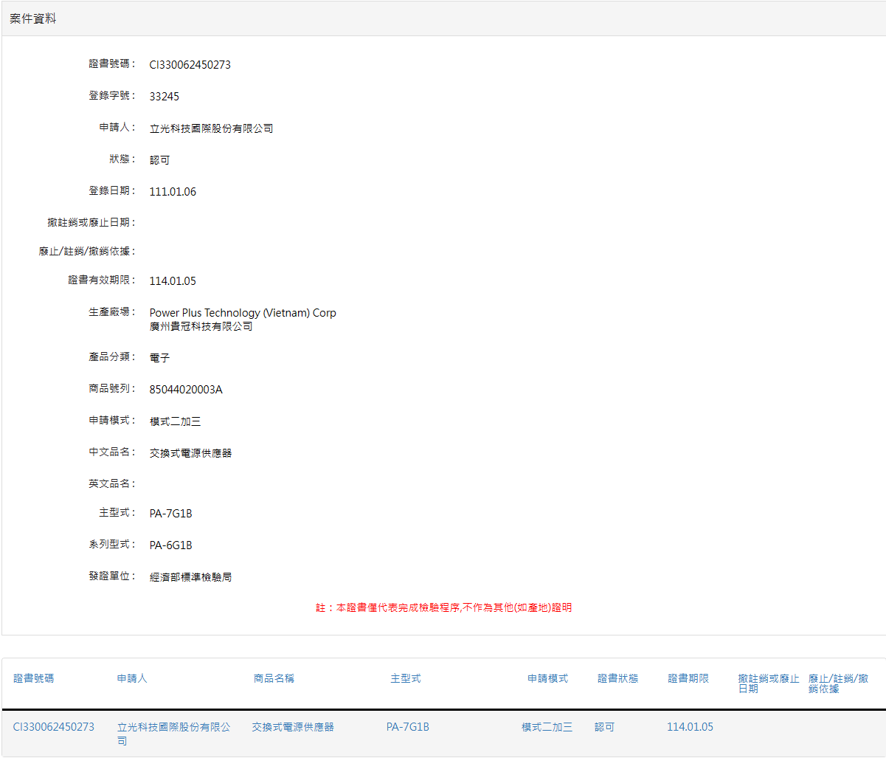Image resolution: width=886 pixels, height=758 pixels.
Task: Open applicant 立光科技國際股份有限公司 link in table row
Action: (173, 727)
